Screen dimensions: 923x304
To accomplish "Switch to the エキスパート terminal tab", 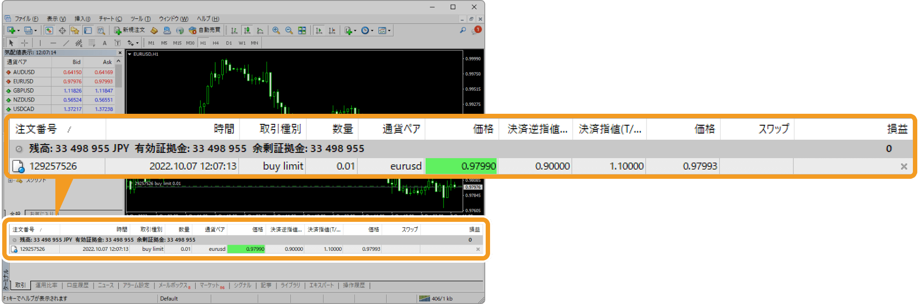I will [322, 286].
